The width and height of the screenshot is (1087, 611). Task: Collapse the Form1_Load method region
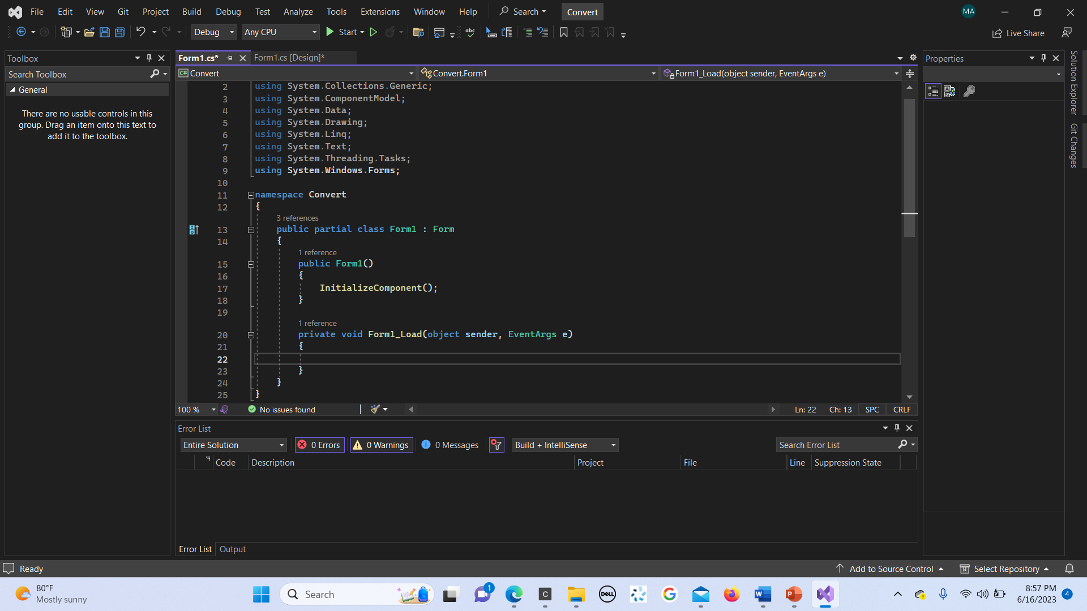click(x=251, y=335)
